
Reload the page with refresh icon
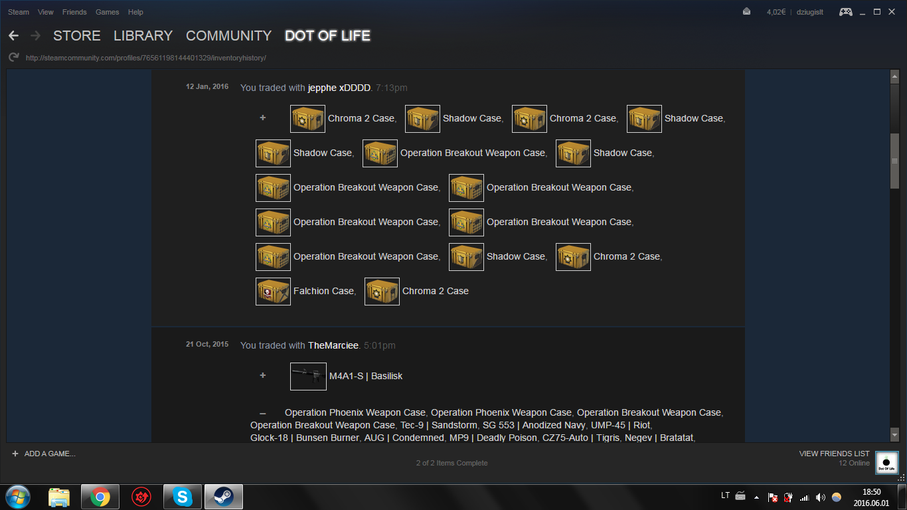(13, 58)
